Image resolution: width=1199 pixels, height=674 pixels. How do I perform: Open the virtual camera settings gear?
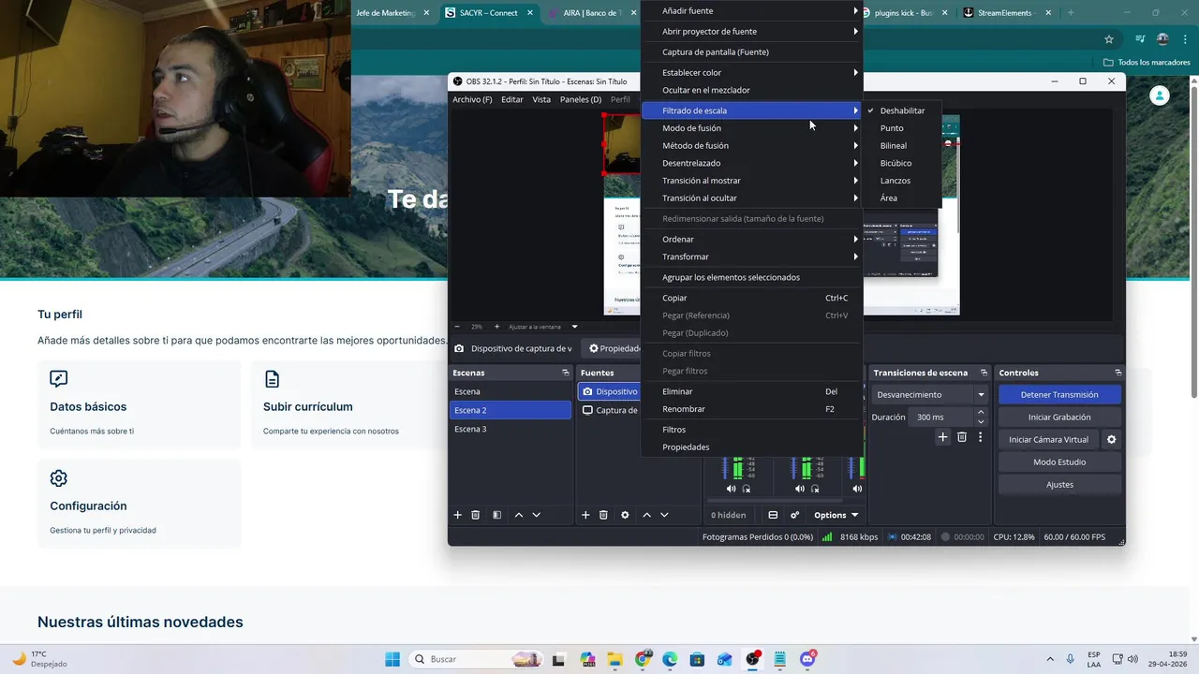click(x=1112, y=439)
